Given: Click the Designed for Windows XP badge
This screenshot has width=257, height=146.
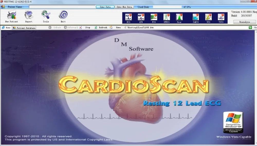Looking at the screenshot, I should pos(233,122).
